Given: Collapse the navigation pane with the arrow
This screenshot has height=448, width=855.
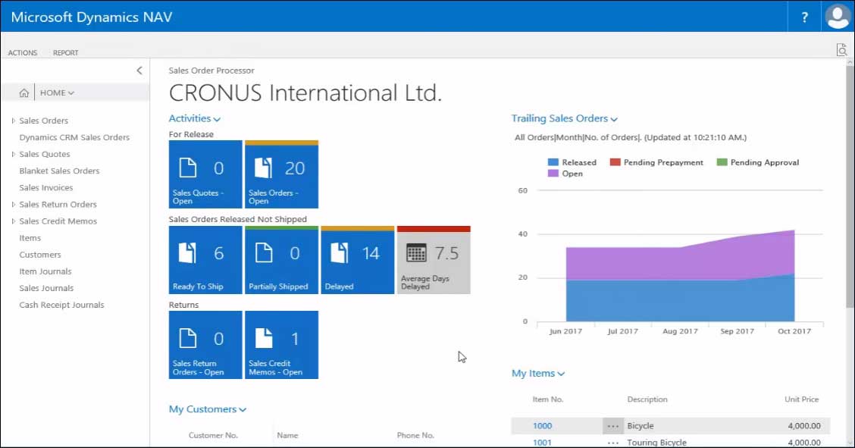Looking at the screenshot, I should click(139, 70).
